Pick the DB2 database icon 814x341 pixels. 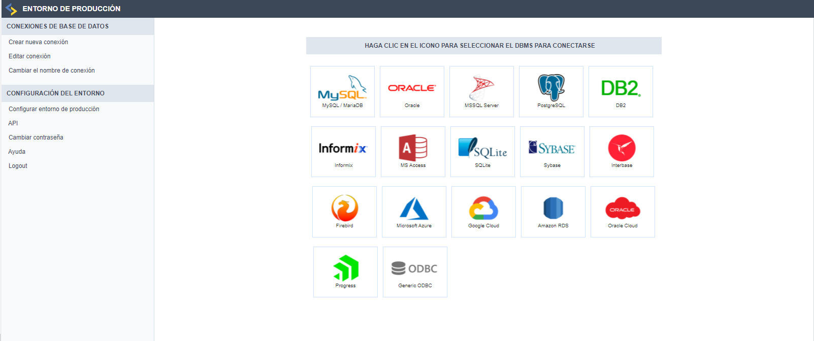(621, 88)
